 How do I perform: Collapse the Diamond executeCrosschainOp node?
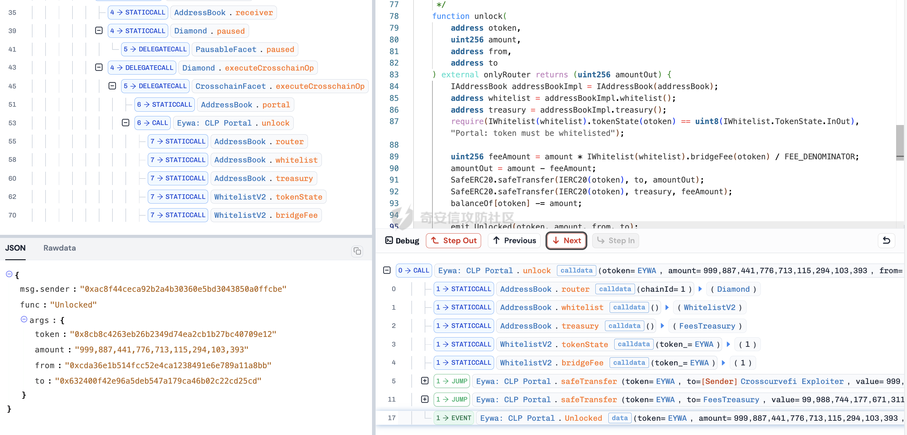[x=99, y=67]
